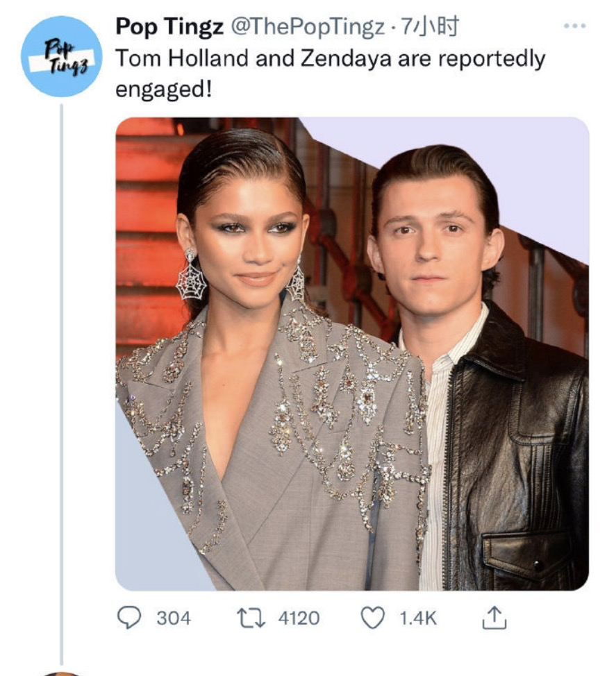The width and height of the screenshot is (607, 676).
Task: Open the partially visible avatar of the next reply
Action: click(61, 673)
